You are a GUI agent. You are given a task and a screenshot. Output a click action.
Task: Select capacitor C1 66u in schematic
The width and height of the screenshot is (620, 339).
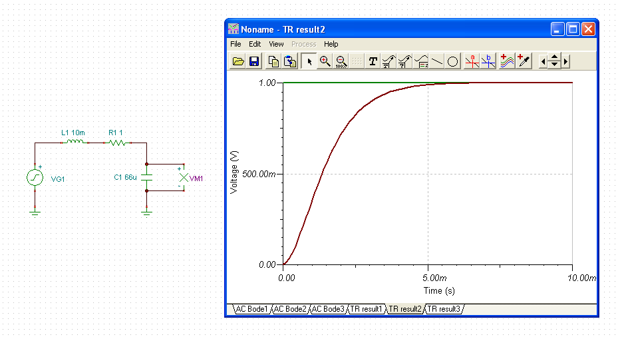tap(147, 177)
